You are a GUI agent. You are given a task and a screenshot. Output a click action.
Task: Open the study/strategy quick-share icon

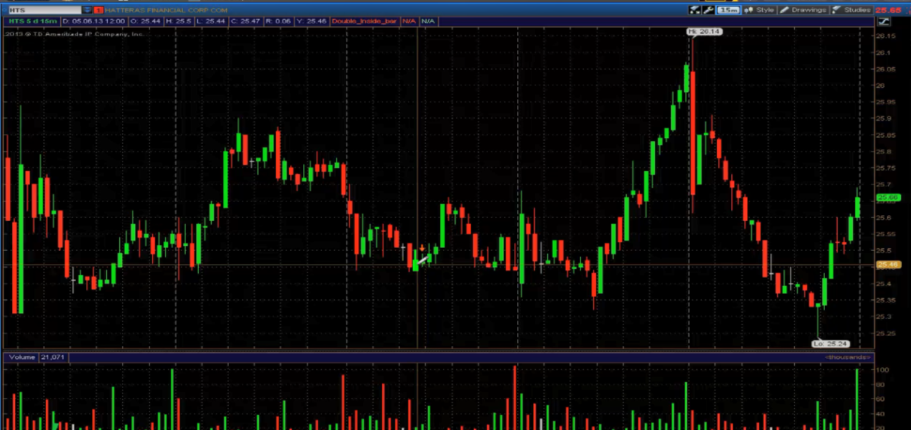point(695,10)
